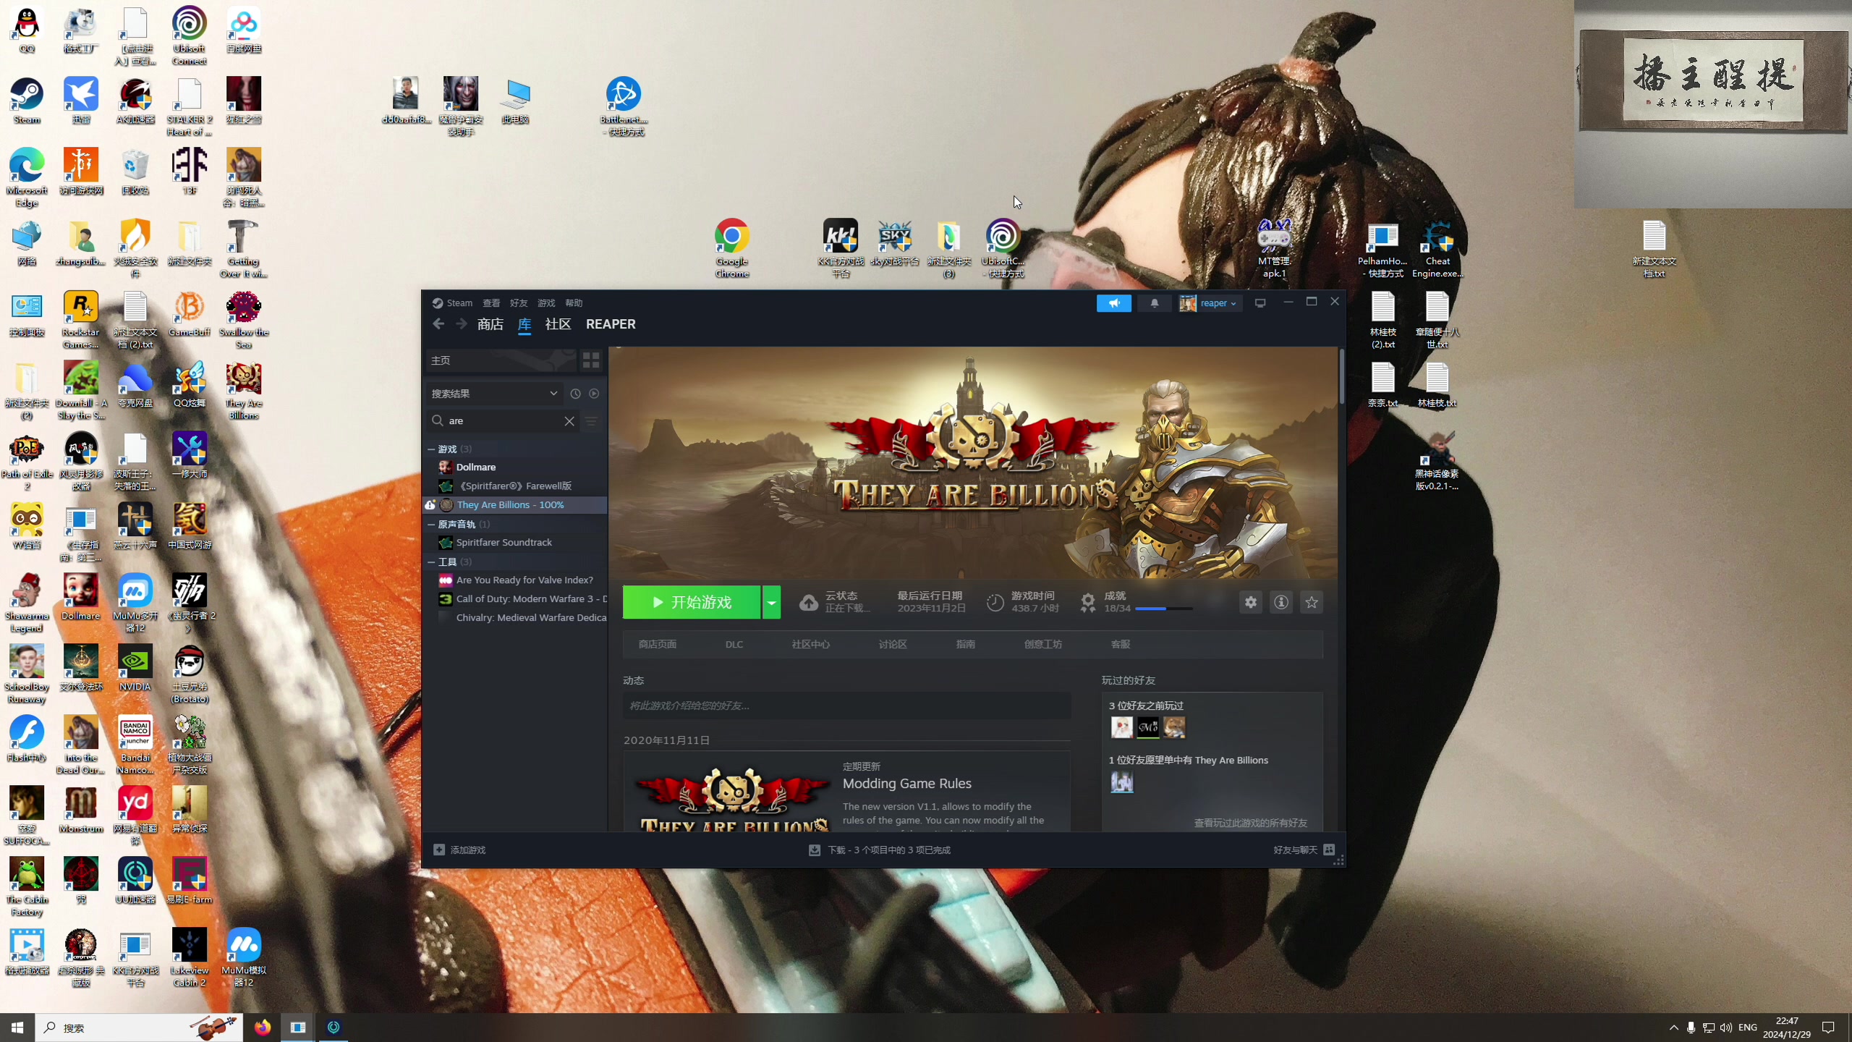The image size is (1852, 1042).
Task: Click wishlist friend avatar thumbnail
Action: click(x=1122, y=782)
